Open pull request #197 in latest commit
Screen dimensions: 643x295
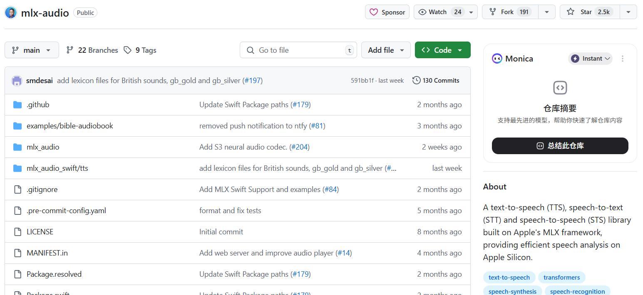(252, 81)
